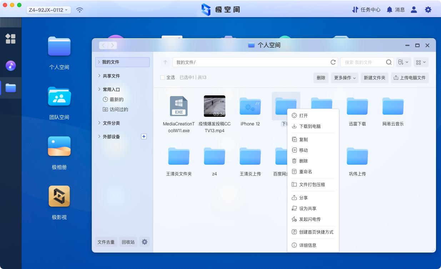This screenshot has width=441, height=269.
Task: Click the app grid icon in sidebar
Action: pos(11,39)
